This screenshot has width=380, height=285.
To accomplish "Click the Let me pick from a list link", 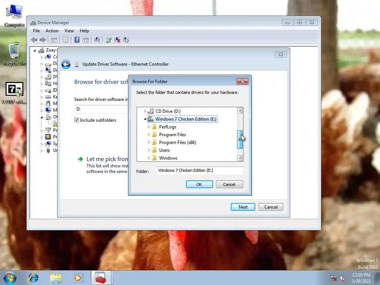I will tap(107, 159).
